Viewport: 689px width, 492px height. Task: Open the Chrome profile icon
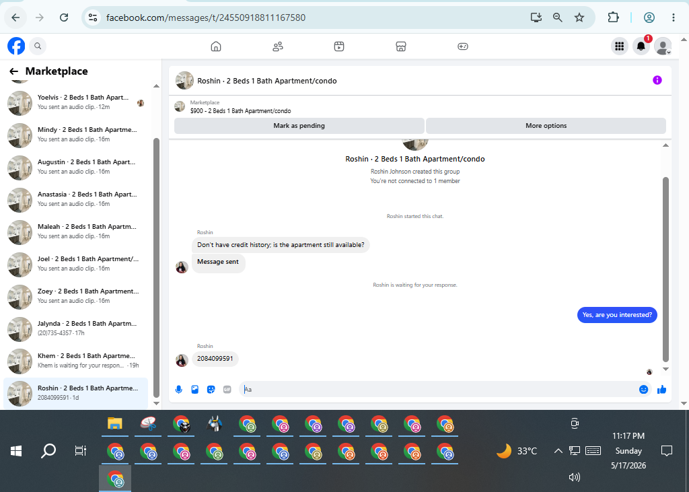pos(649,17)
